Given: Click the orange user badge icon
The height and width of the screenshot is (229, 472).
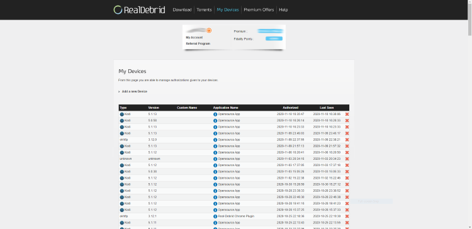Looking at the screenshot, I should click(209, 30).
